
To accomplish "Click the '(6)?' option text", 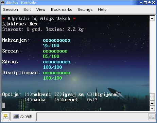I will click(x=92, y=100).
